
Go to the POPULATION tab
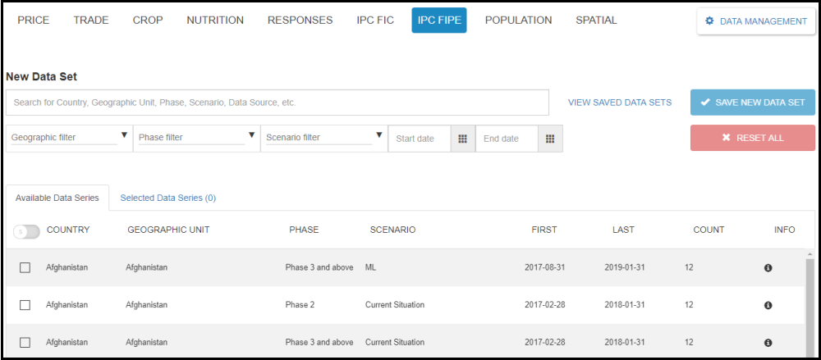pos(518,21)
